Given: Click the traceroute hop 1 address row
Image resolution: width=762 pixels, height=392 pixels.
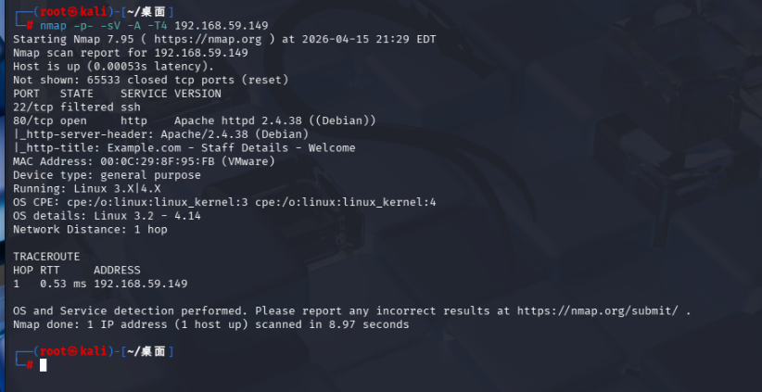Looking at the screenshot, I should 100,283.
